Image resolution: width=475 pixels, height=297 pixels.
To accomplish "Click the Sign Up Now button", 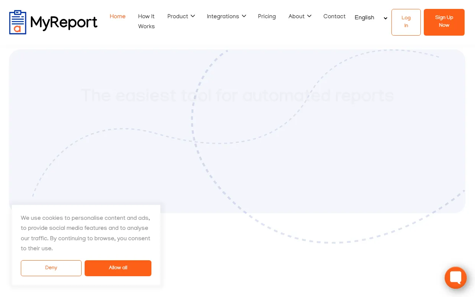I will coord(444,22).
